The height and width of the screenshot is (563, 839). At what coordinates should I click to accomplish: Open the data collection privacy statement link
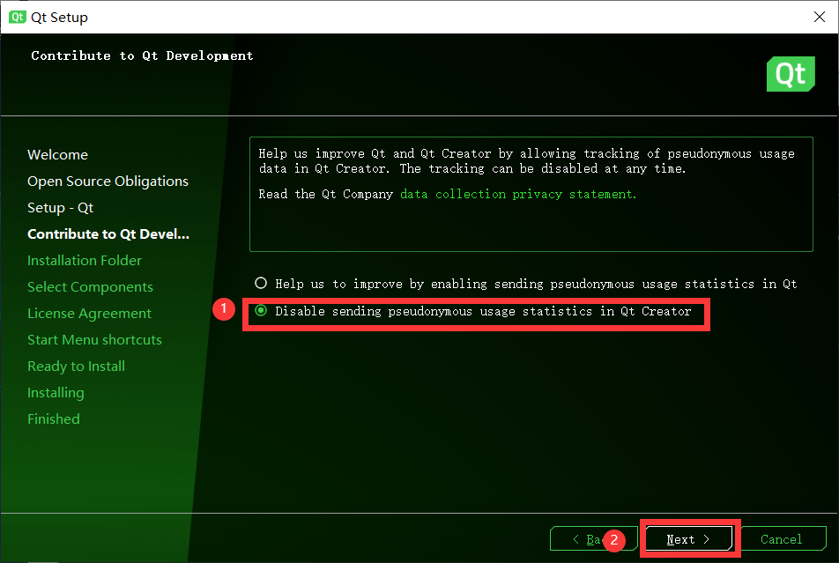pos(518,194)
